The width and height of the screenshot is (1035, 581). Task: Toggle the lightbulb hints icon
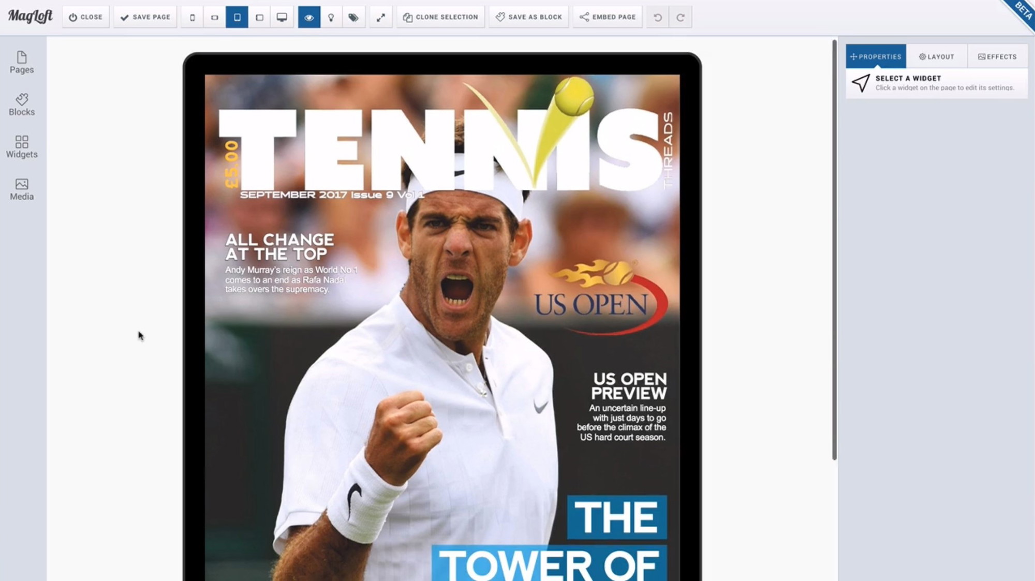[x=331, y=17]
